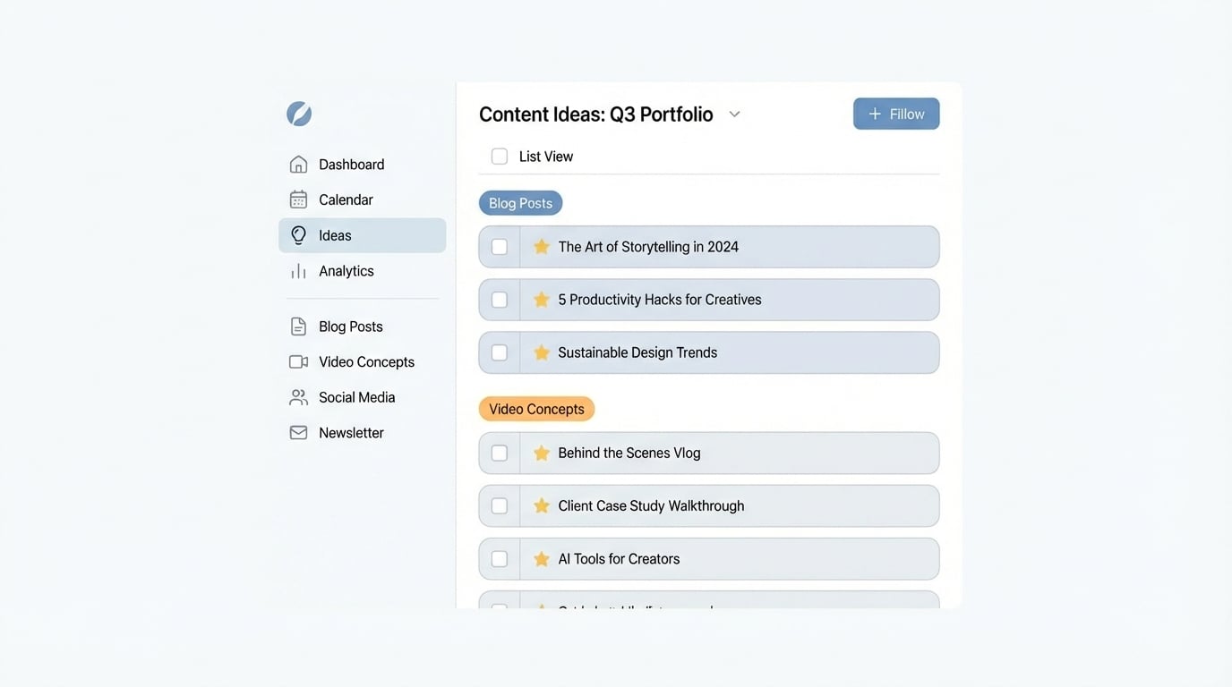This screenshot has height=687, width=1232.
Task: Click the Fillow button
Action: 896,114
